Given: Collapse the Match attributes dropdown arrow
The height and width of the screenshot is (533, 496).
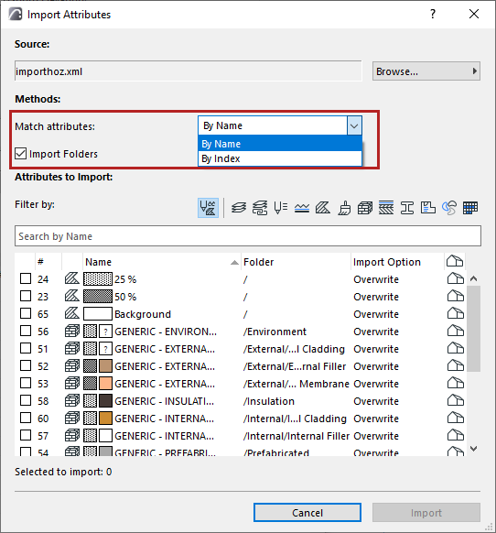Looking at the screenshot, I should point(354,125).
